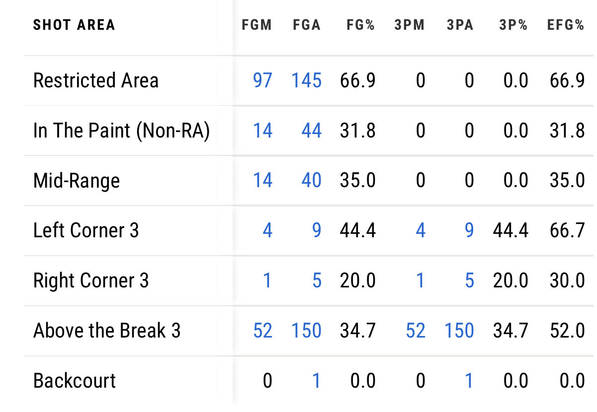Sort by the FGA column header
Screen dimensions: 597x412
click(307, 25)
